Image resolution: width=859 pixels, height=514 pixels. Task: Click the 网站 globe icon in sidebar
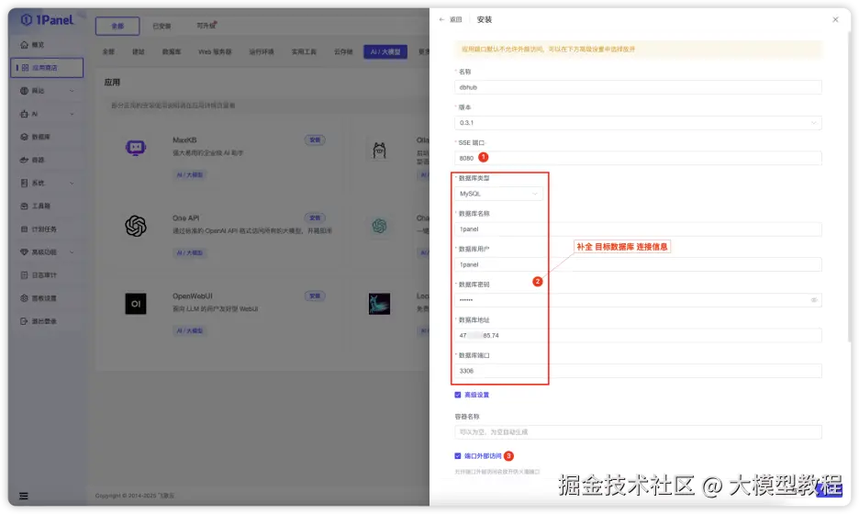point(24,91)
